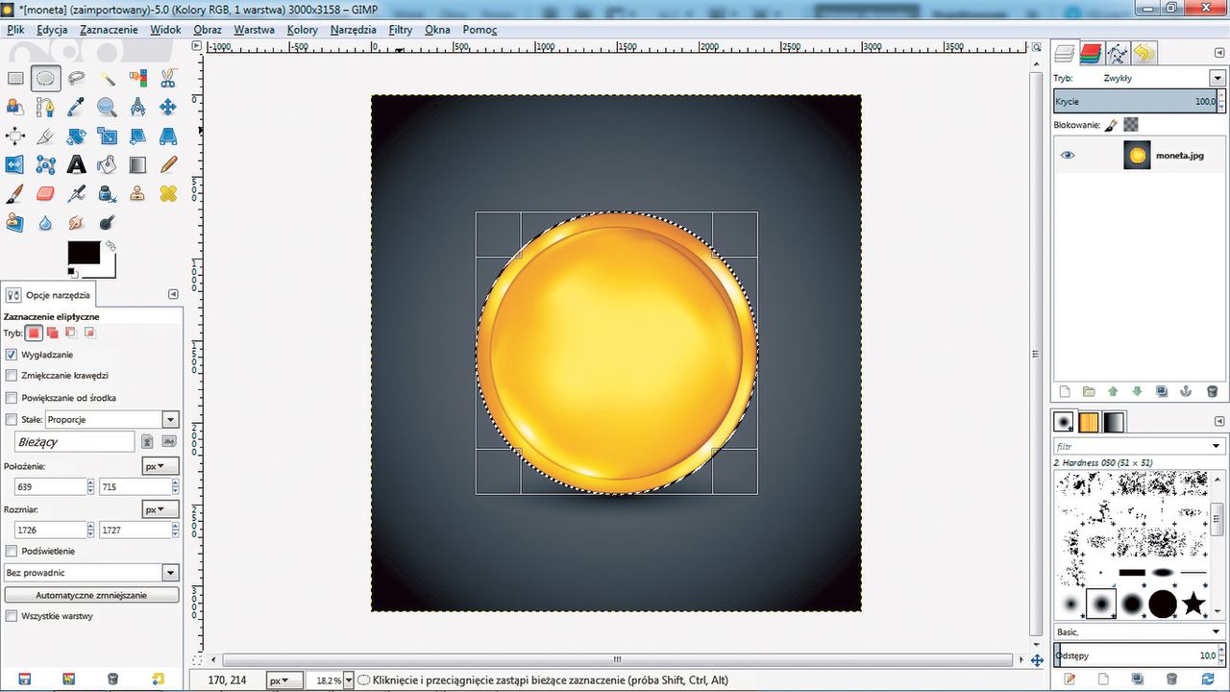This screenshot has height=692, width=1230.
Task: Select the Free Select lasso tool
Action: pyautogui.click(x=76, y=78)
